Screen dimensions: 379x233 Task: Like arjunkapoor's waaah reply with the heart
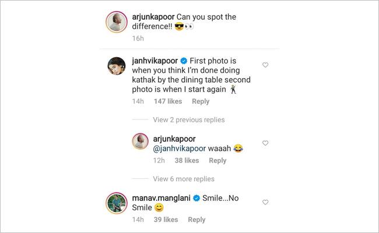[x=265, y=143]
